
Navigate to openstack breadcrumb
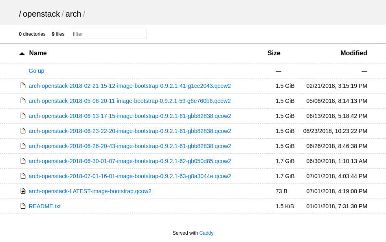(x=42, y=14)
